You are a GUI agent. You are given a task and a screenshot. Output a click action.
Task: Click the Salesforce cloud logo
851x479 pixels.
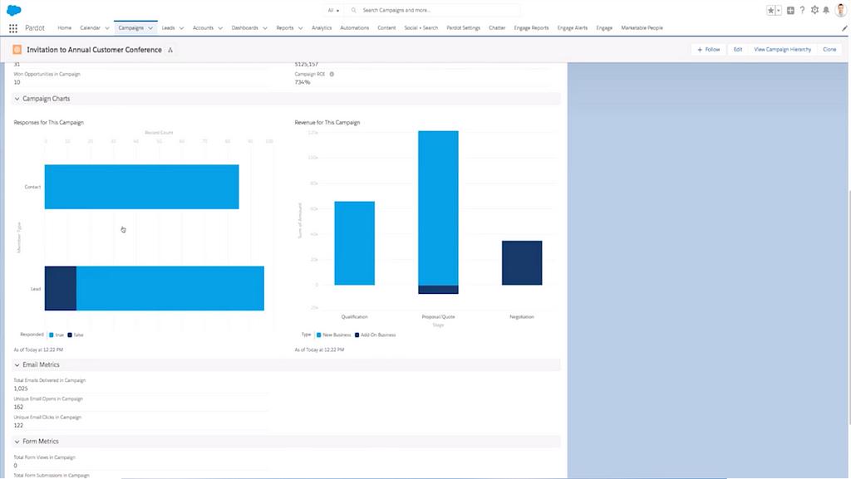13,10
